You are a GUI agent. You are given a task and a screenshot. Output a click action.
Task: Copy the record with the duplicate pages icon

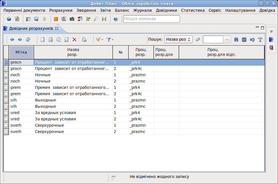[x=59, y=40]
